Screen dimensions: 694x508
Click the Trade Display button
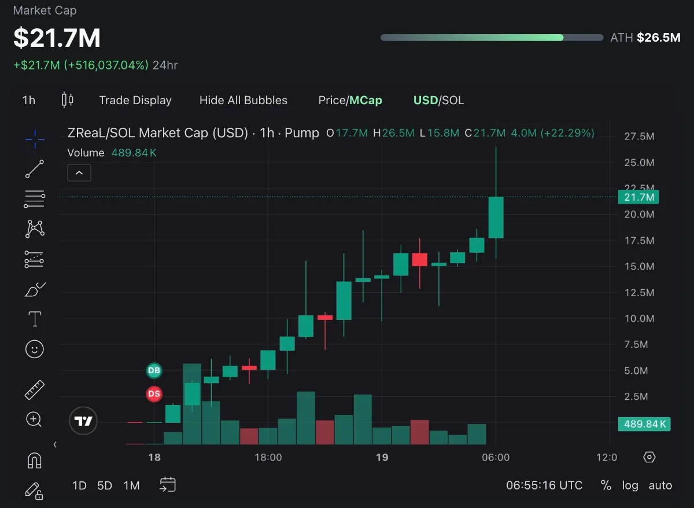click(135, 100)
